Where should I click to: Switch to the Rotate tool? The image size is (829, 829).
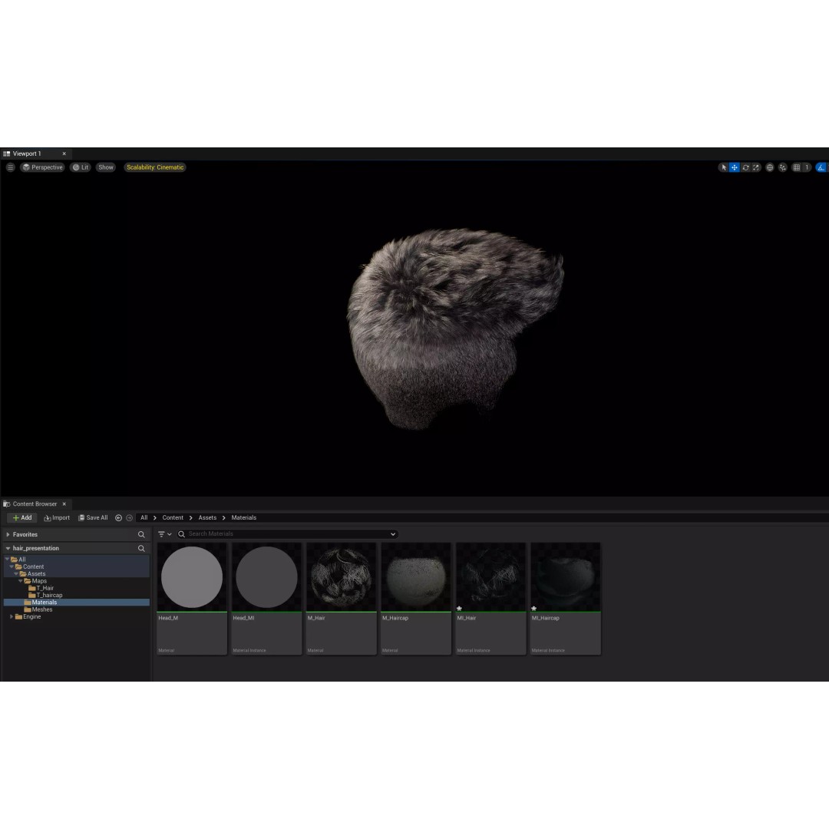point(745,167)
